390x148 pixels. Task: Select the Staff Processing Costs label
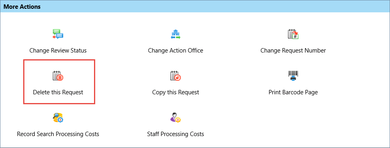pos(175,134)
